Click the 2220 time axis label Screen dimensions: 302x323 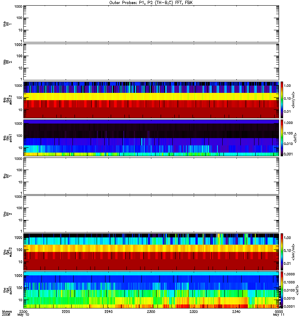[66, 312]
